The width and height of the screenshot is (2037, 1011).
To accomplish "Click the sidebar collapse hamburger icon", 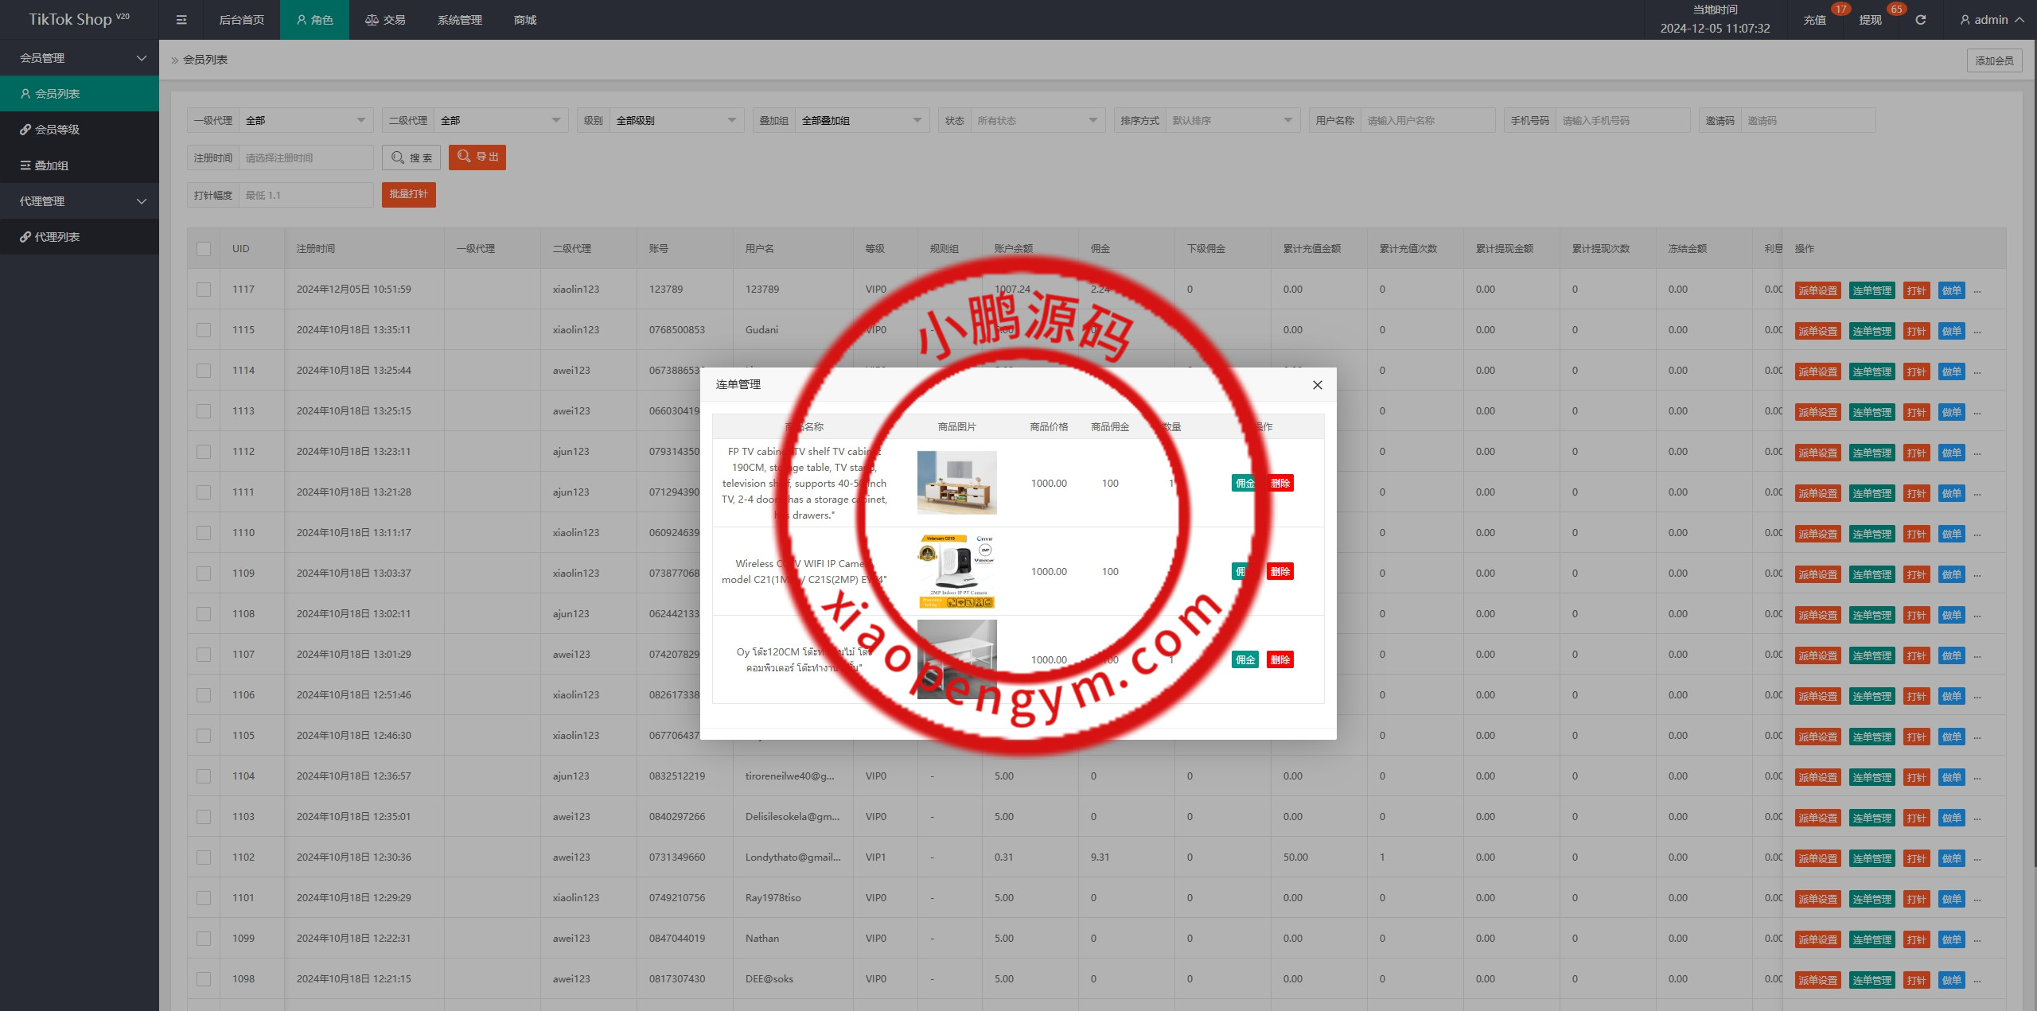I will point(181,20).
